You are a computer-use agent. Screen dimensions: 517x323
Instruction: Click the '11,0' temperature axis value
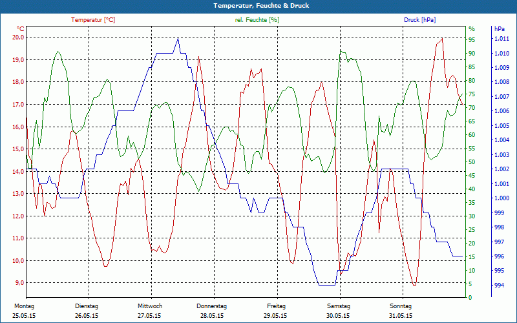coord(18,238)
